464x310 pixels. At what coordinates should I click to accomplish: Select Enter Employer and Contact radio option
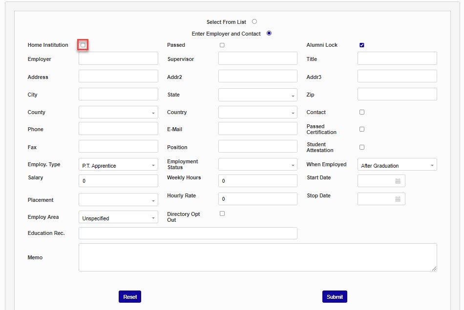(269, 33)
